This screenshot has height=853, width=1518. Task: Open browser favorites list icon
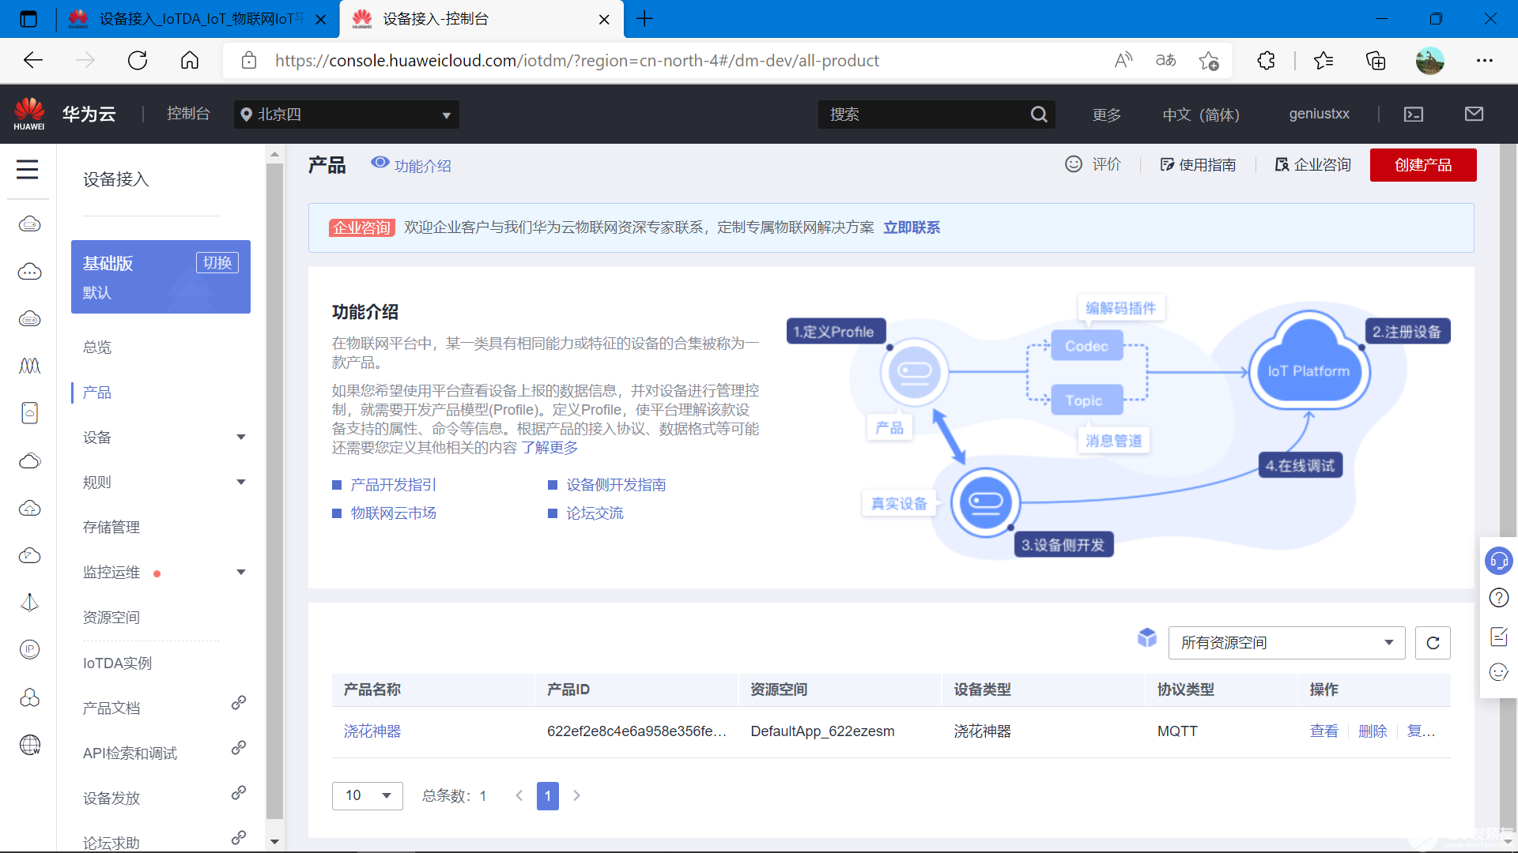pos(1324,61)
